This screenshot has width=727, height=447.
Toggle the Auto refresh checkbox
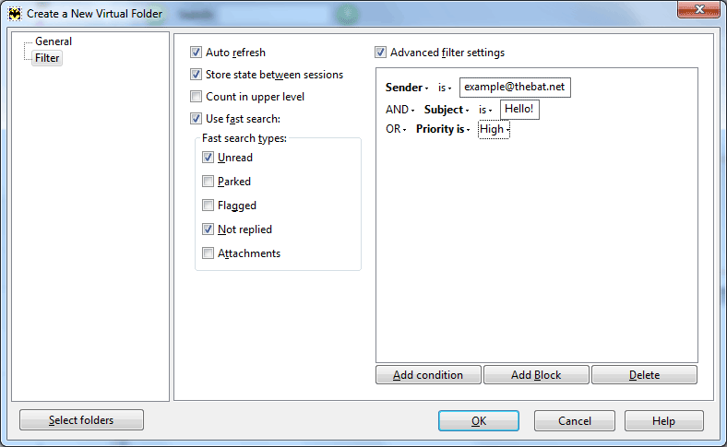pyautogui.click(x=197, y=53)
